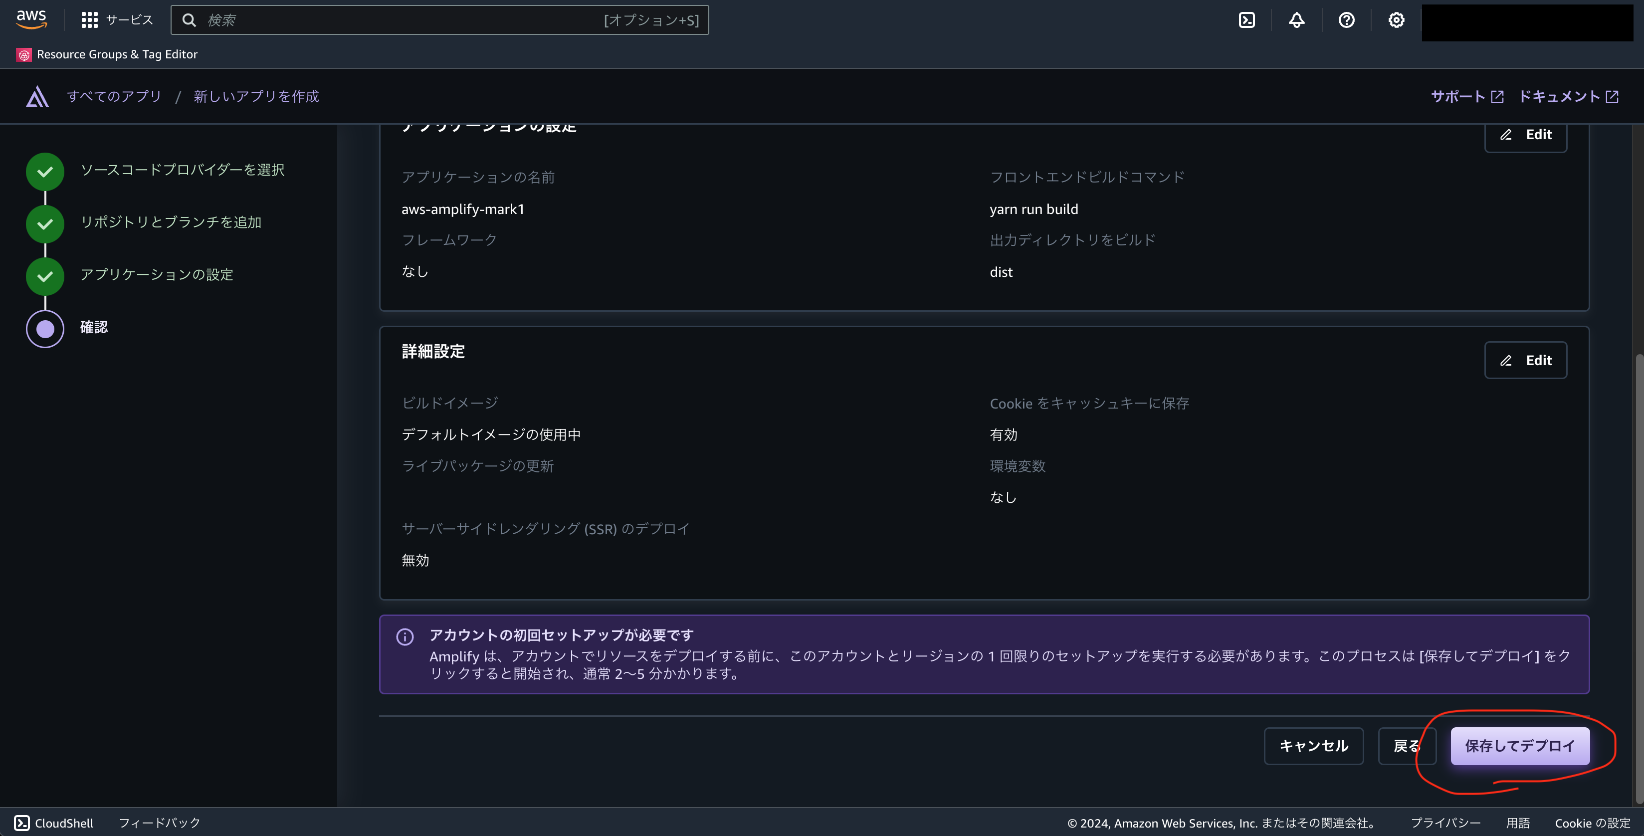Launch CloudShell from the top navigation icon
1644x836 pixels.
click(1247, 20)
